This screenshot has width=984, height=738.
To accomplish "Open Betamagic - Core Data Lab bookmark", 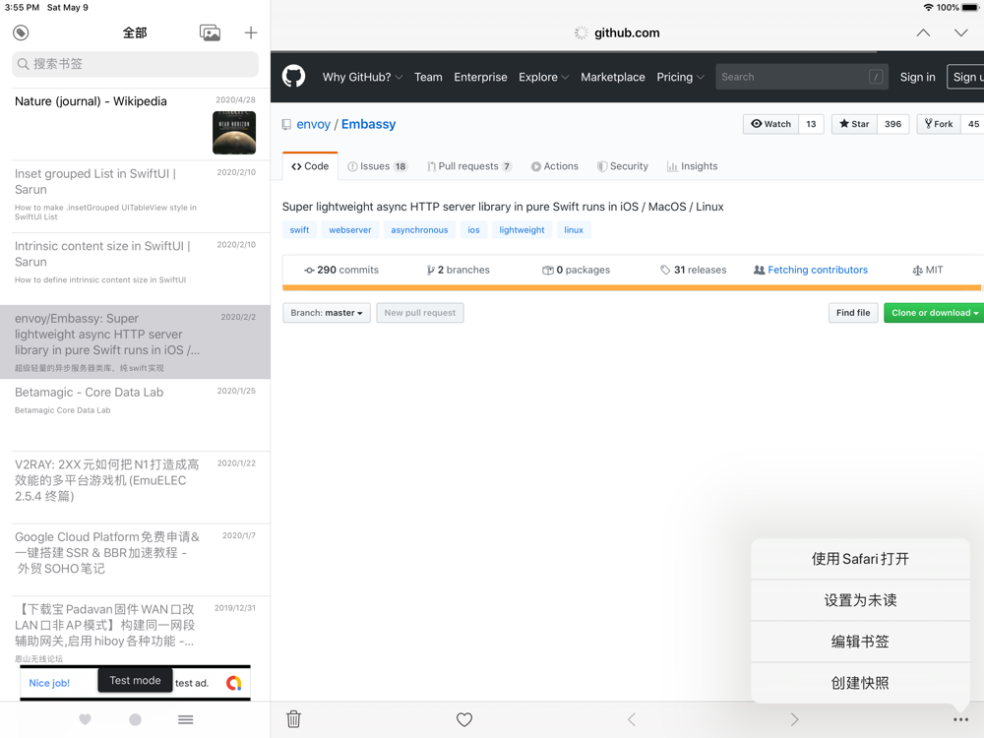I will pyautogui.click(x=135, y=415).
